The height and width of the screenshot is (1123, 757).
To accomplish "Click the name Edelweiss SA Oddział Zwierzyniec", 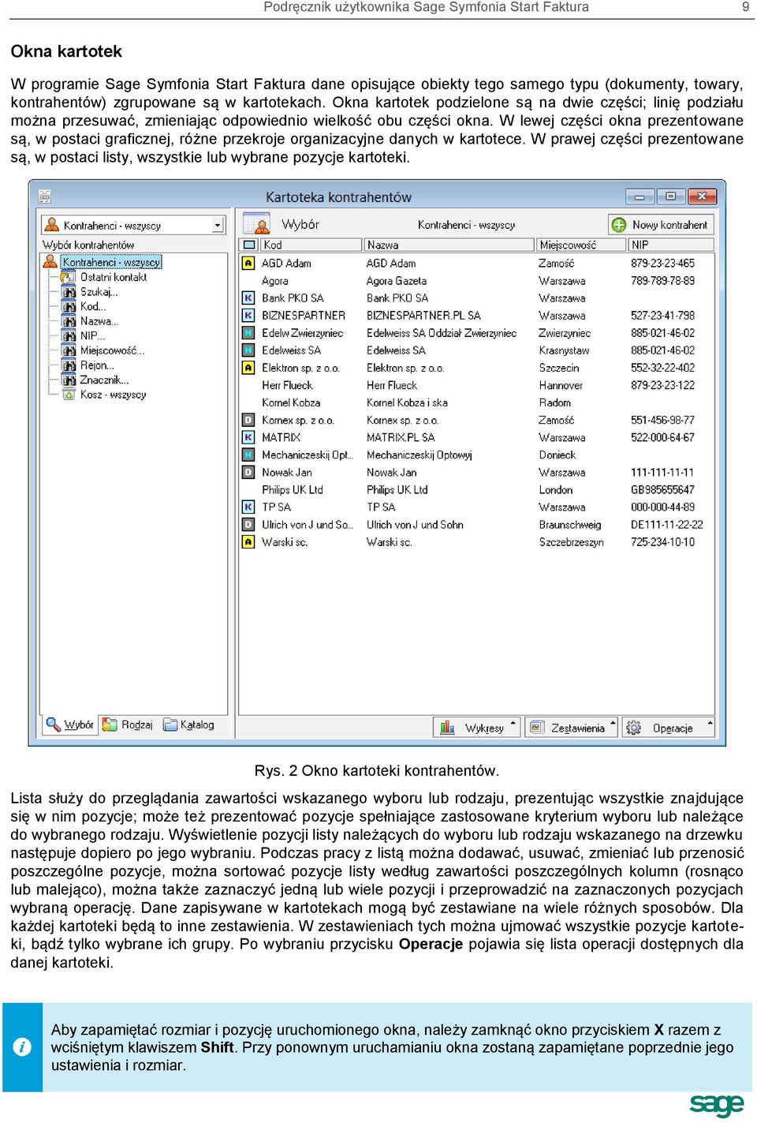I will [442, 333].
